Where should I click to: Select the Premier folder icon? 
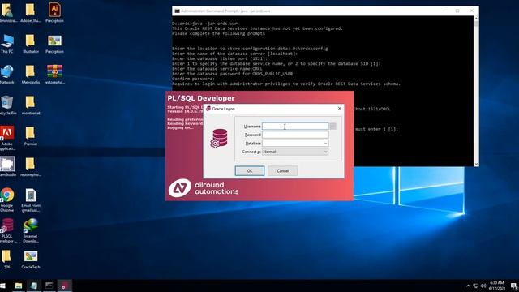(x=31, y=136)
